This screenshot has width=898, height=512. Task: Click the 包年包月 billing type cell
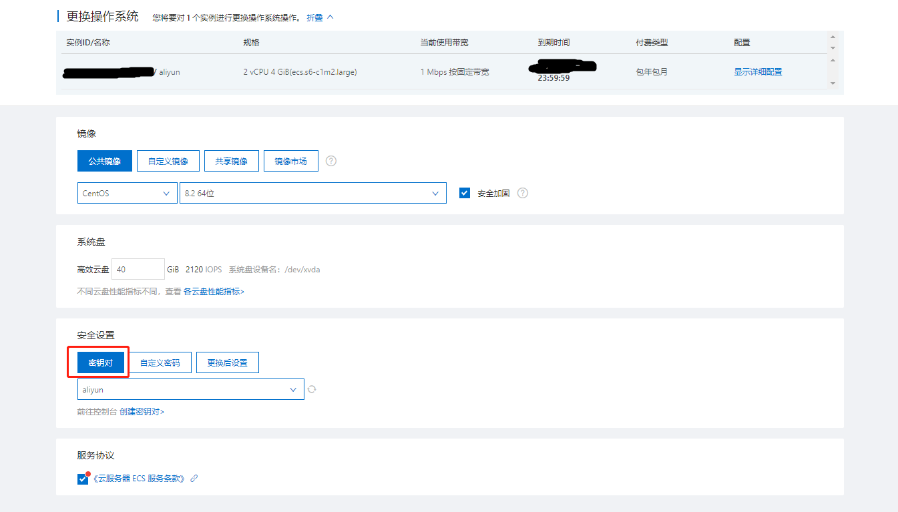point(652,71)
